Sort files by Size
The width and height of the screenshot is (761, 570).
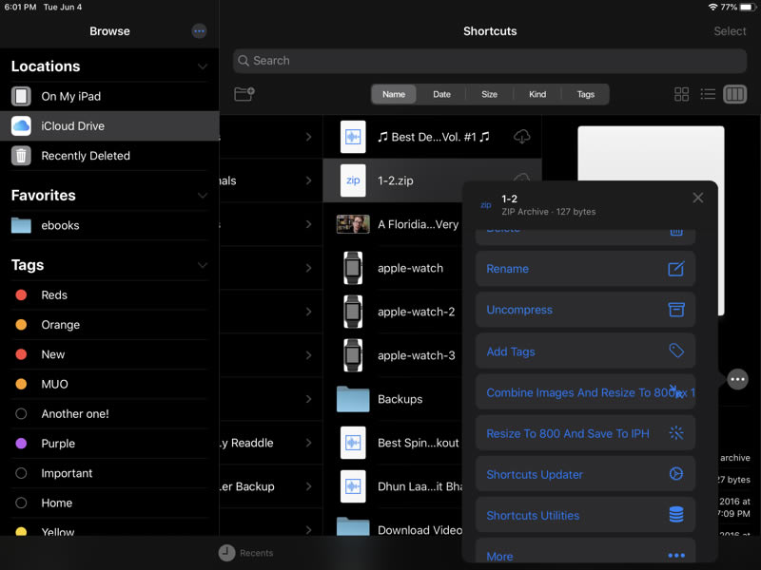click(489, 94)
